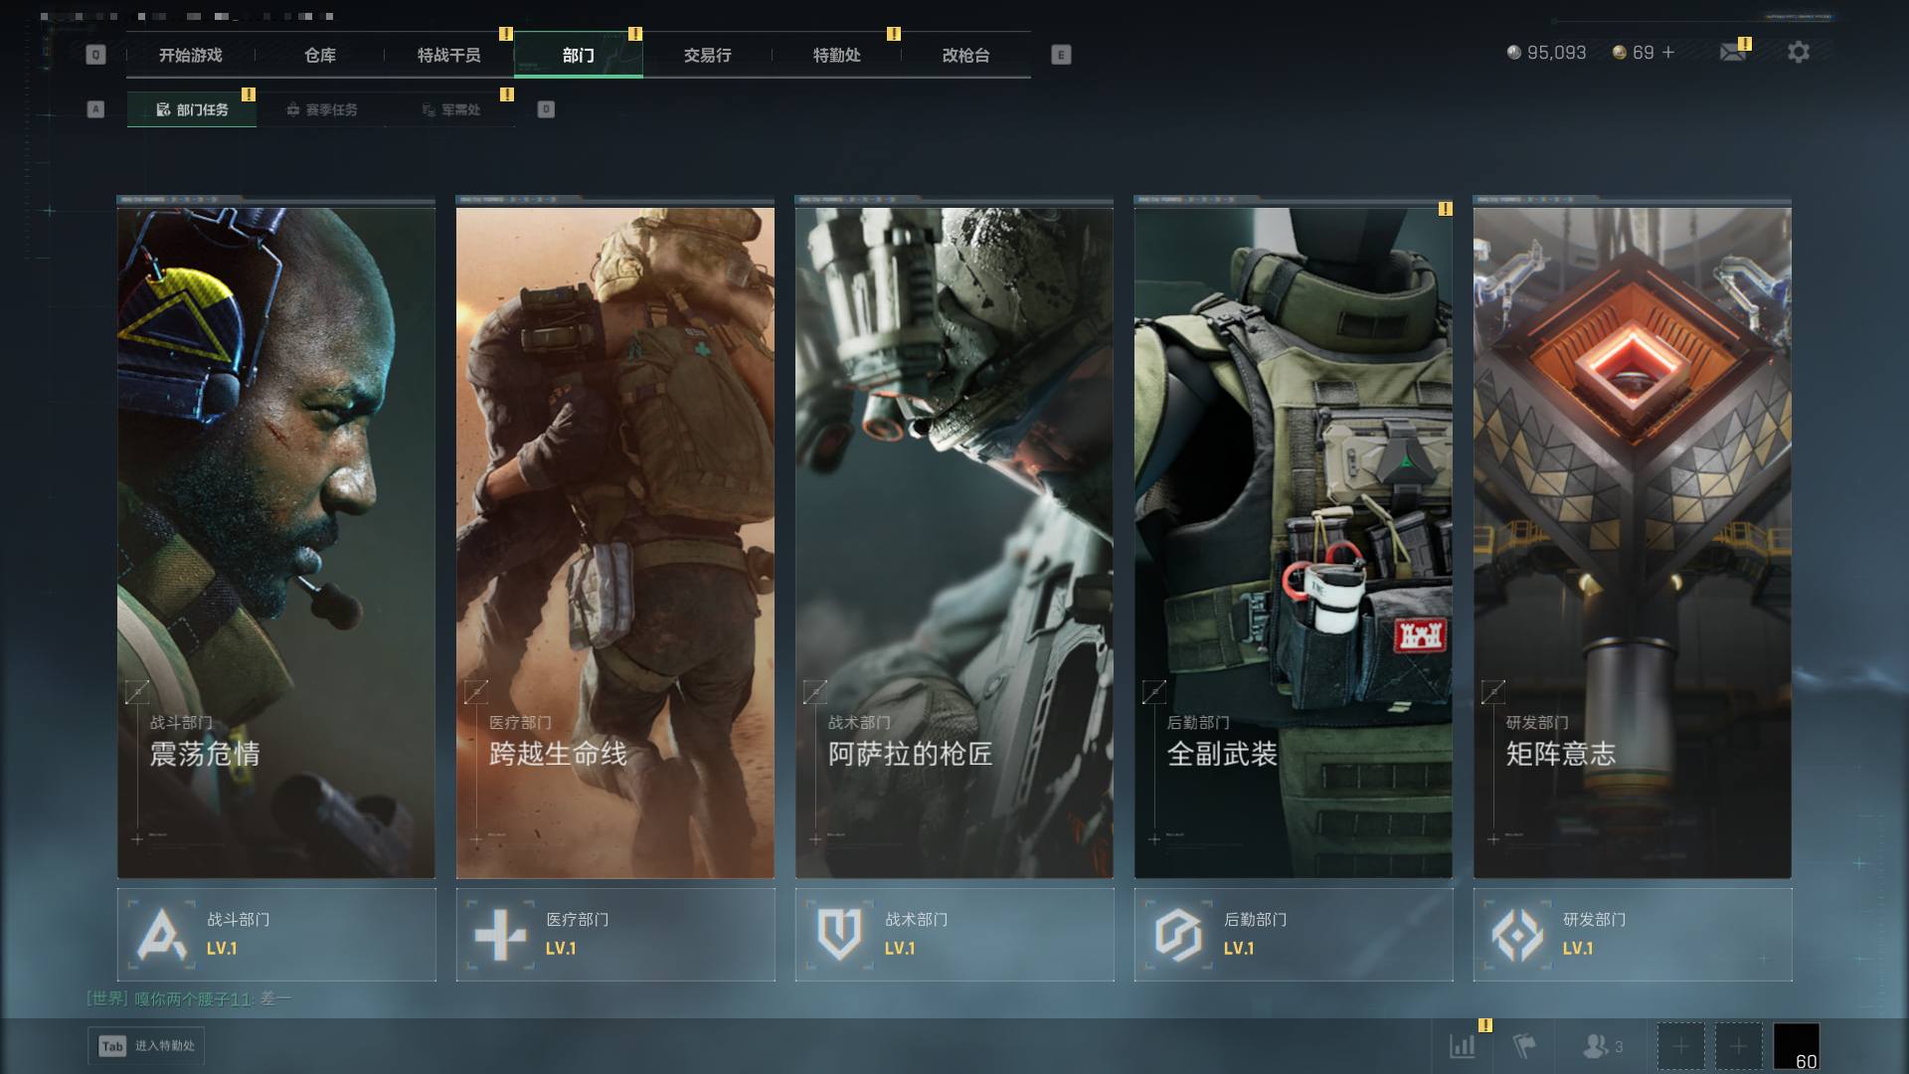Switch to the 仓库 tab
The image size is (1909, 1074).
pos(320,55)
